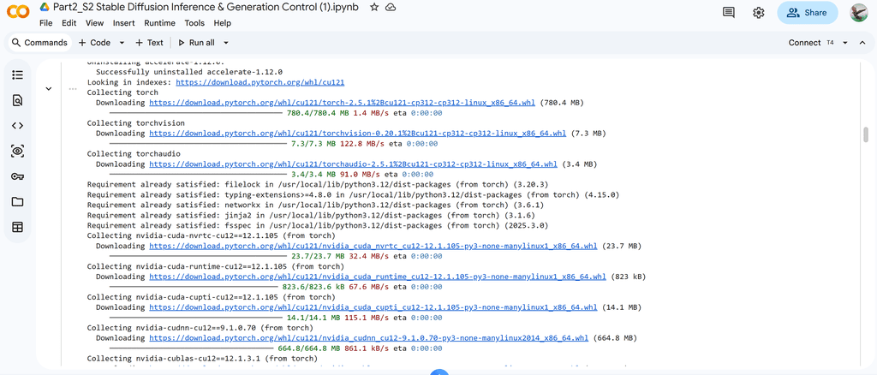
Task: Open the Secrets key icon
Action: [17, 176]
